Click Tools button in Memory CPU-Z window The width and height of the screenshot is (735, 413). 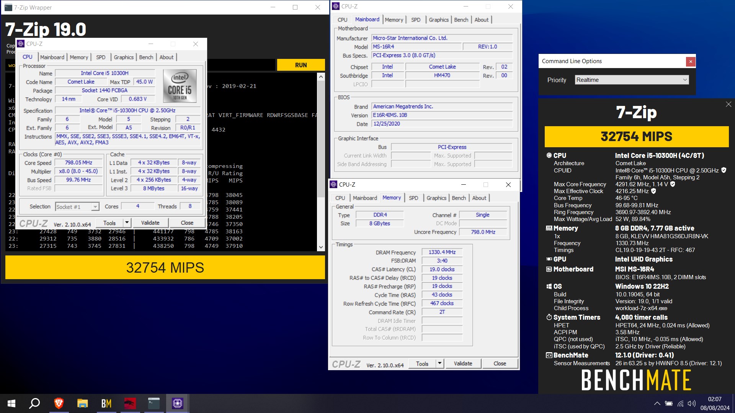pyautogui.click(x=422, y=364)
